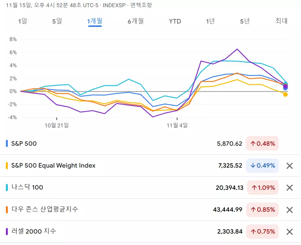
Task: Click the 나스닥 100 1.09% change badge
Action: 263,188
